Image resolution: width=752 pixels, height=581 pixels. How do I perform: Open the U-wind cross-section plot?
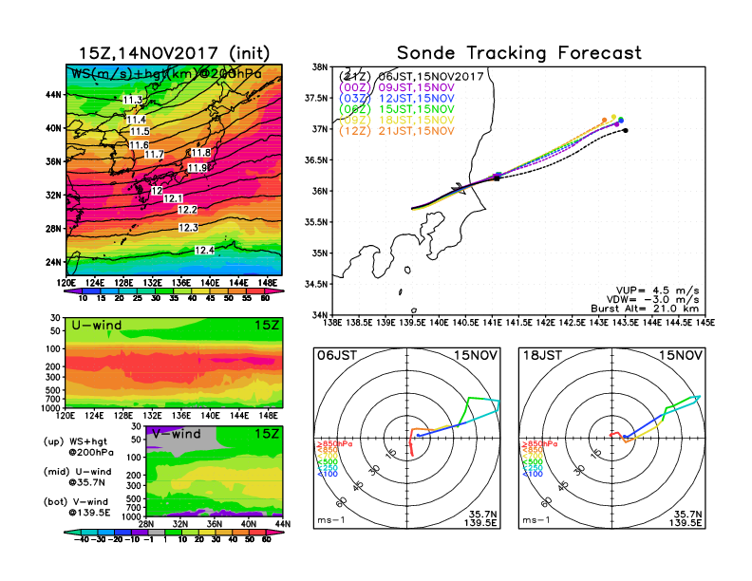(174, 363)
